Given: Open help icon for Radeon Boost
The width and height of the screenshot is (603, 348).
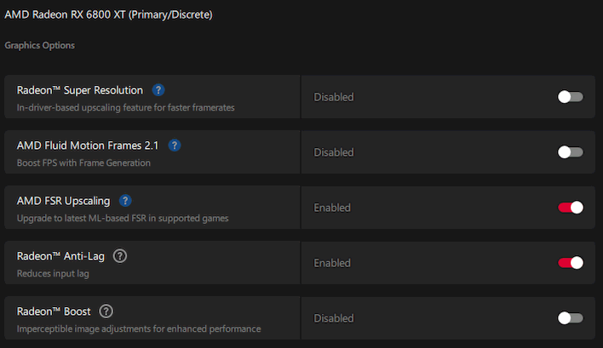Looking at the screenshot, I should 106,311.
